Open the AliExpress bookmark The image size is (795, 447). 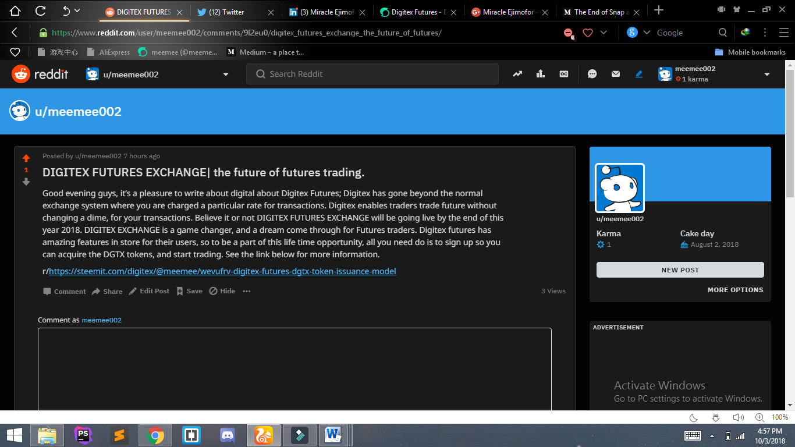pyautogui.click(x=108, y=52)
